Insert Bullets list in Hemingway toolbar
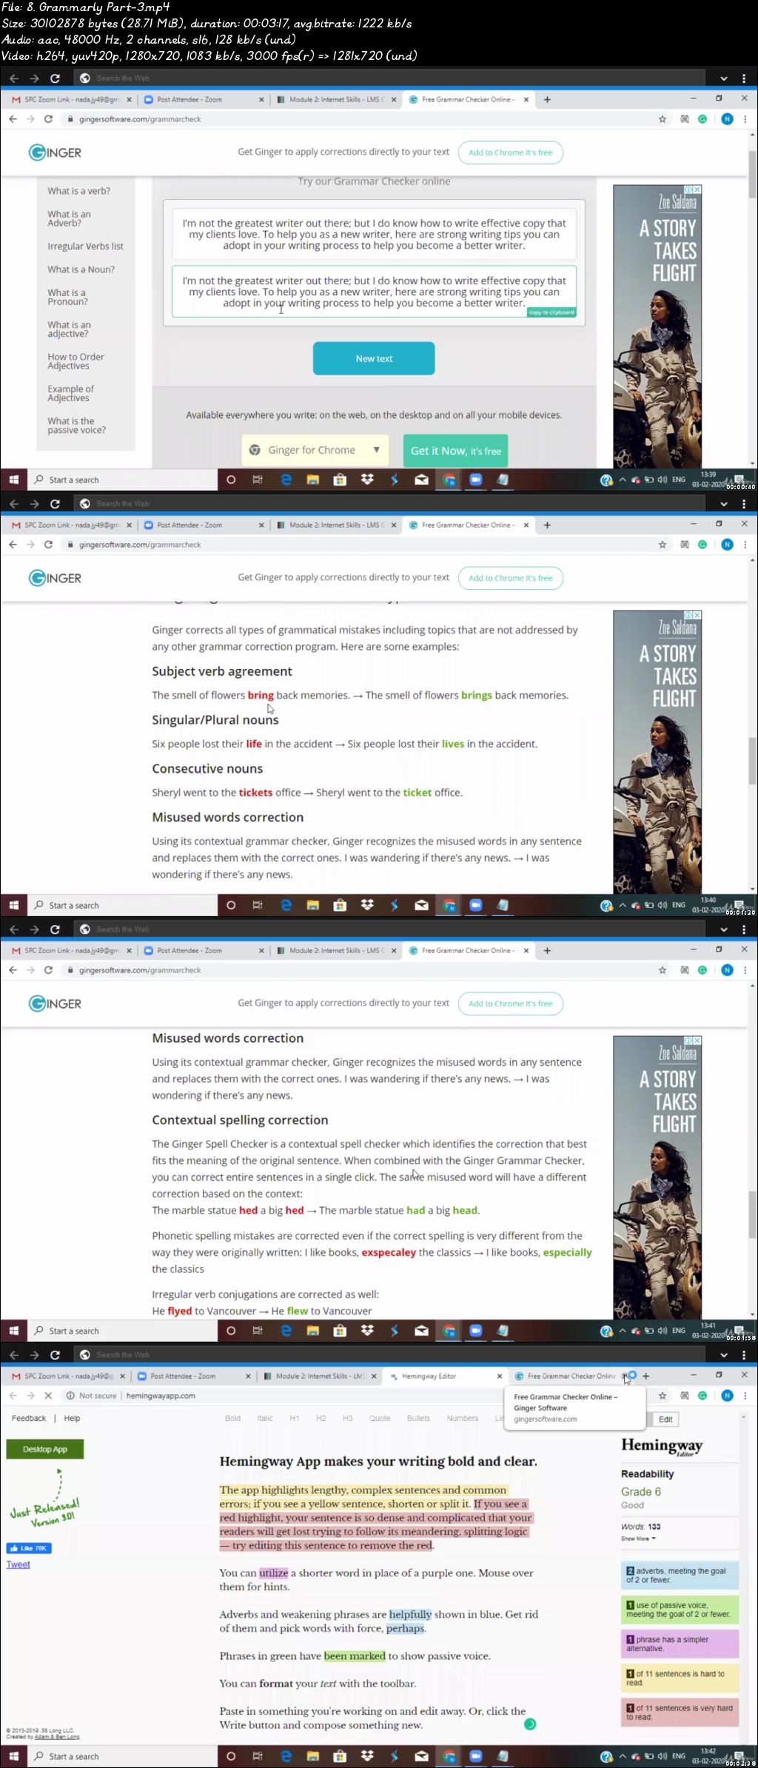The width and height of the screenshot is (758, 1768). 418,1418
